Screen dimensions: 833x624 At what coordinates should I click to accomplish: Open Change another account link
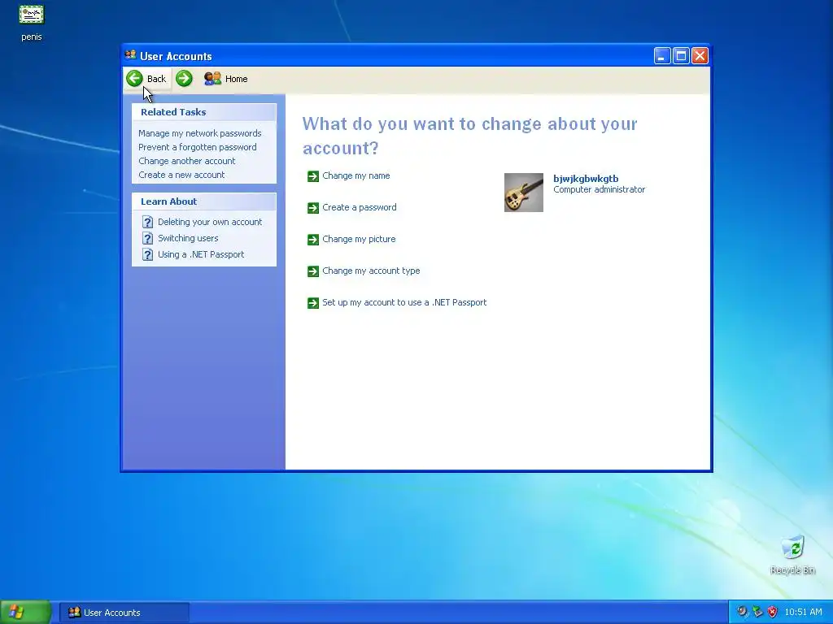(x=186, y=161)
